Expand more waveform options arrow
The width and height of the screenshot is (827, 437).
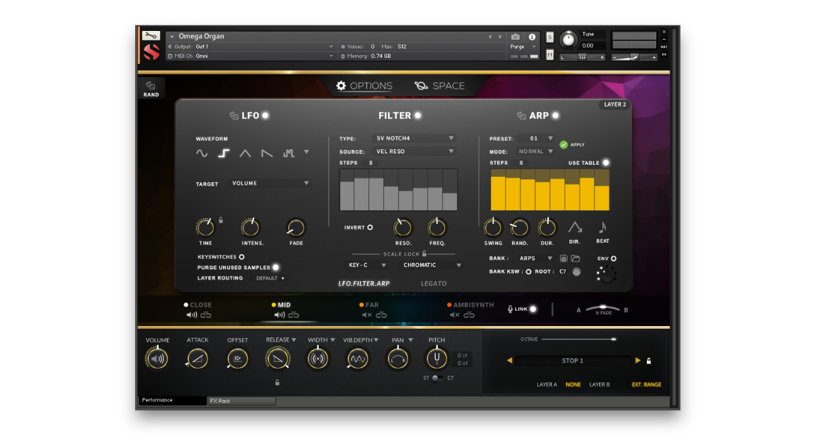[307, 152]
